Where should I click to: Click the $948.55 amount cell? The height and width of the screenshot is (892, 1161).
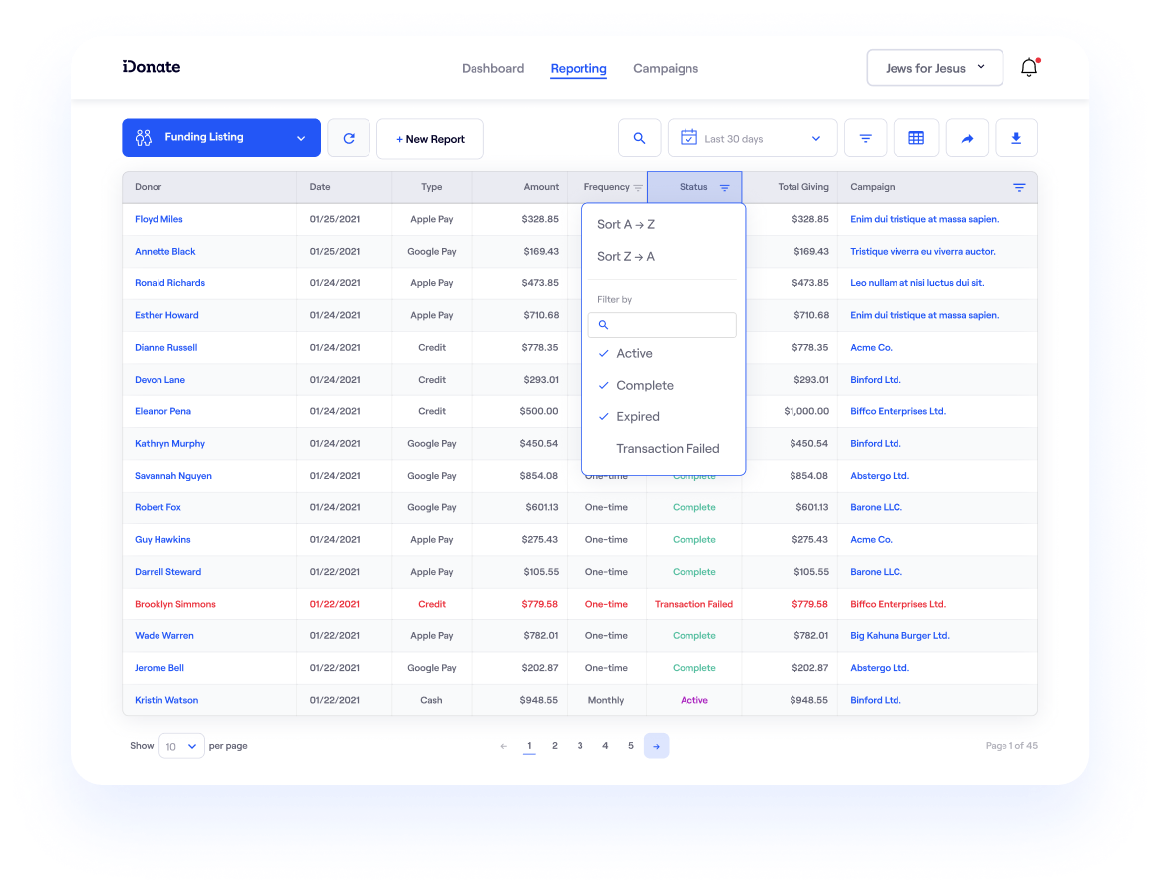coord(538,700)
